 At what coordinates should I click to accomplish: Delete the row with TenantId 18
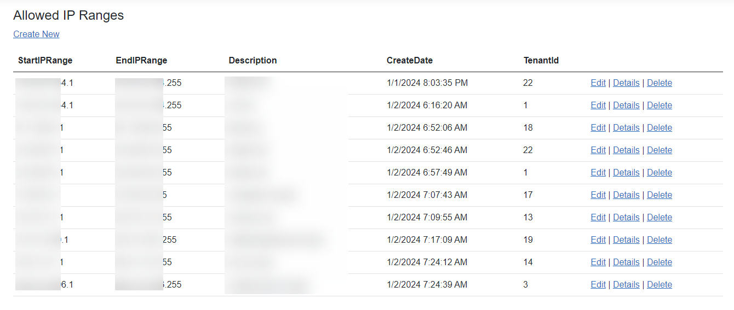tap(659, 127)
